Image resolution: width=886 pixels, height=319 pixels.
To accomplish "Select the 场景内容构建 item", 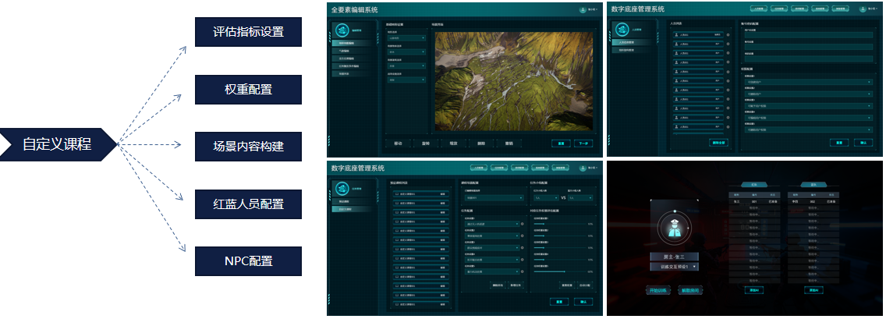I will (248, 147).
